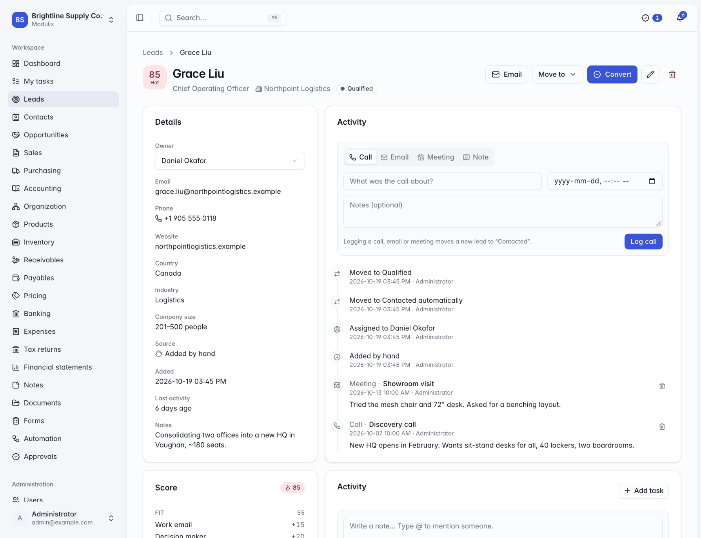The width and height of the screenshot is (701, 538).
Task: Select the Call activity tab
Action: pyautogui.click(x=361, y=157)
